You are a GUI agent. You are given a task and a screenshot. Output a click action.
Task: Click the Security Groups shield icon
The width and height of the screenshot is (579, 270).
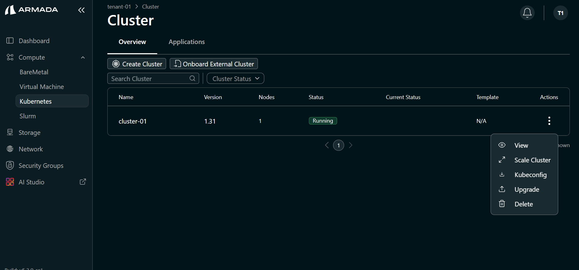(10, 165)
